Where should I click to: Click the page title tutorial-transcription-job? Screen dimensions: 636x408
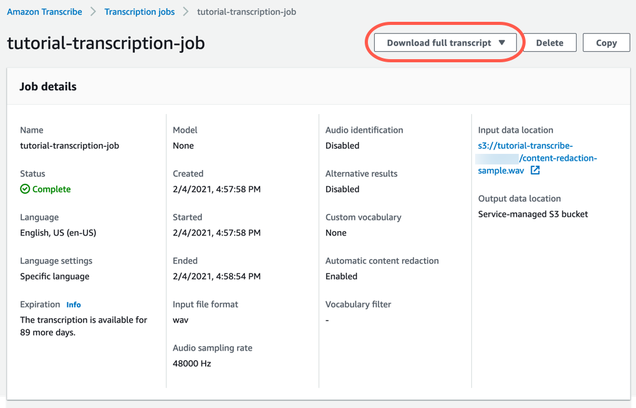tap(106, 44)
